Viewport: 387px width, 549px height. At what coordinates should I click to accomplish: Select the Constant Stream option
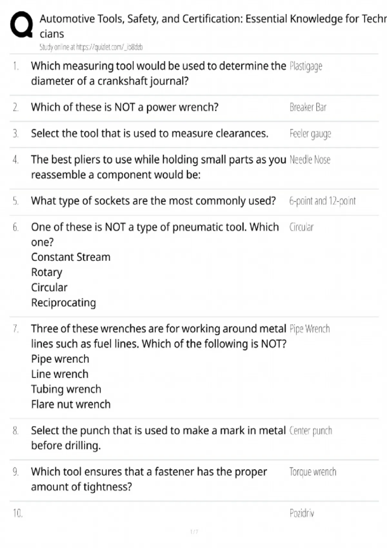71,257
